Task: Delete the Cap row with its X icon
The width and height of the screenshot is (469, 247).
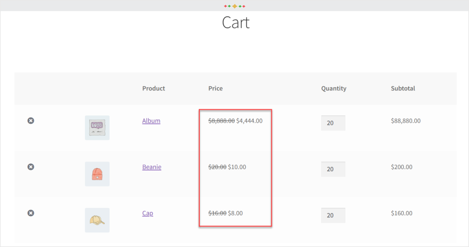Action: 31,213
